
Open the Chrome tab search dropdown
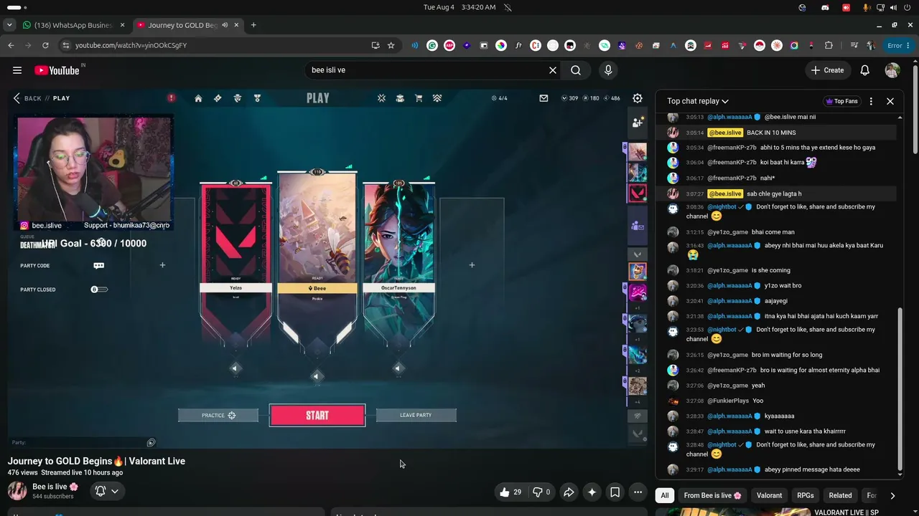pos(9,25)
